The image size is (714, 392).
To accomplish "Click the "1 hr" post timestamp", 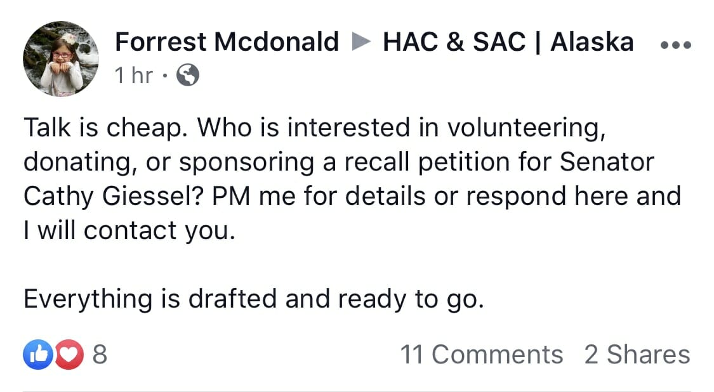I will (x=134, y=75).
